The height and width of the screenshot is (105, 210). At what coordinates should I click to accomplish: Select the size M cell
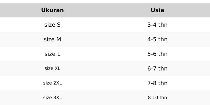pyautogui.click(x=52, y=39)
